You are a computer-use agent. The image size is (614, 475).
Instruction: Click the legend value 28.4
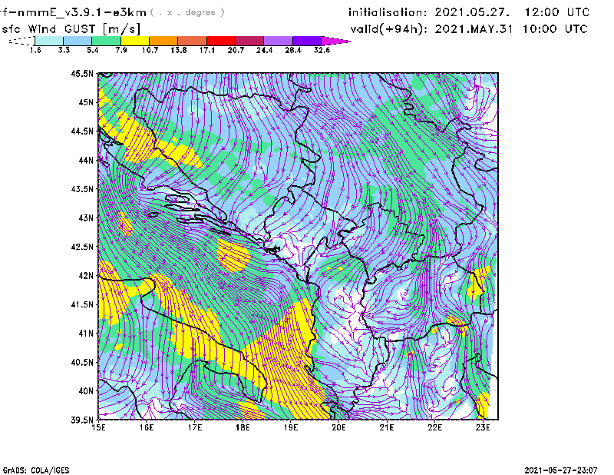(293, 50)
